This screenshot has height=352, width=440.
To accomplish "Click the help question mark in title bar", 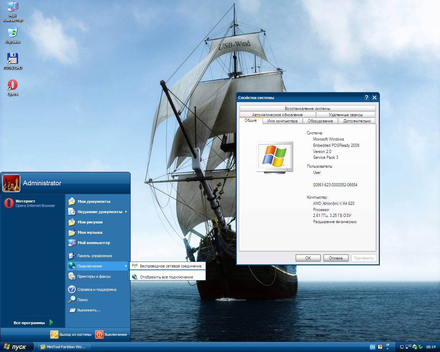I will coord(366,98).
